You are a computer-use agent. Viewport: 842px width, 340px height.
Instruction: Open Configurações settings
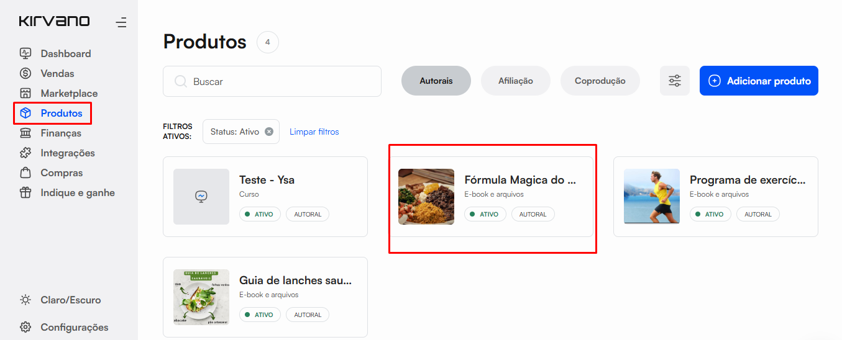74,327
